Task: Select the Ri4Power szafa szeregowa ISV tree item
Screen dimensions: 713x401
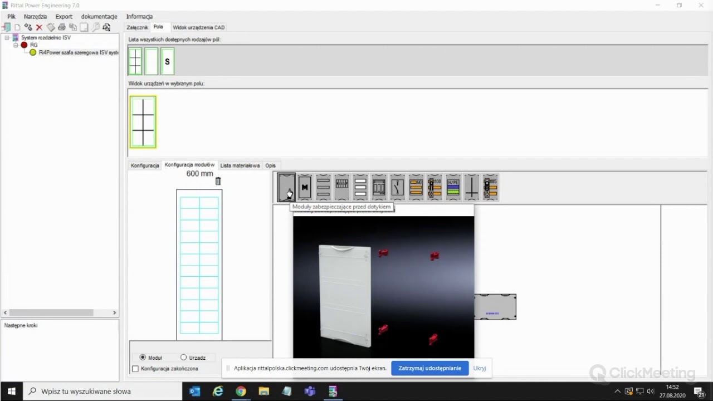Action: [x=78, y=52]
